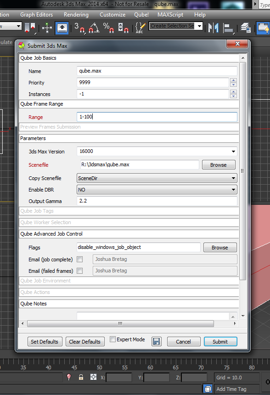The image size is (270, 395).
Task: Open the Rendering menu
Action: (x=76, y=15)
